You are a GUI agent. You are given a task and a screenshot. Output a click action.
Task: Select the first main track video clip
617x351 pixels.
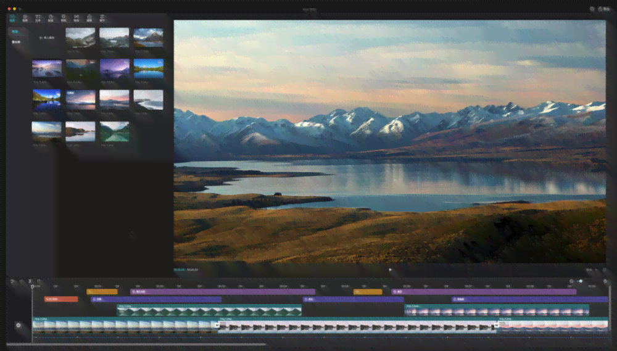click(x=125, y=326)
